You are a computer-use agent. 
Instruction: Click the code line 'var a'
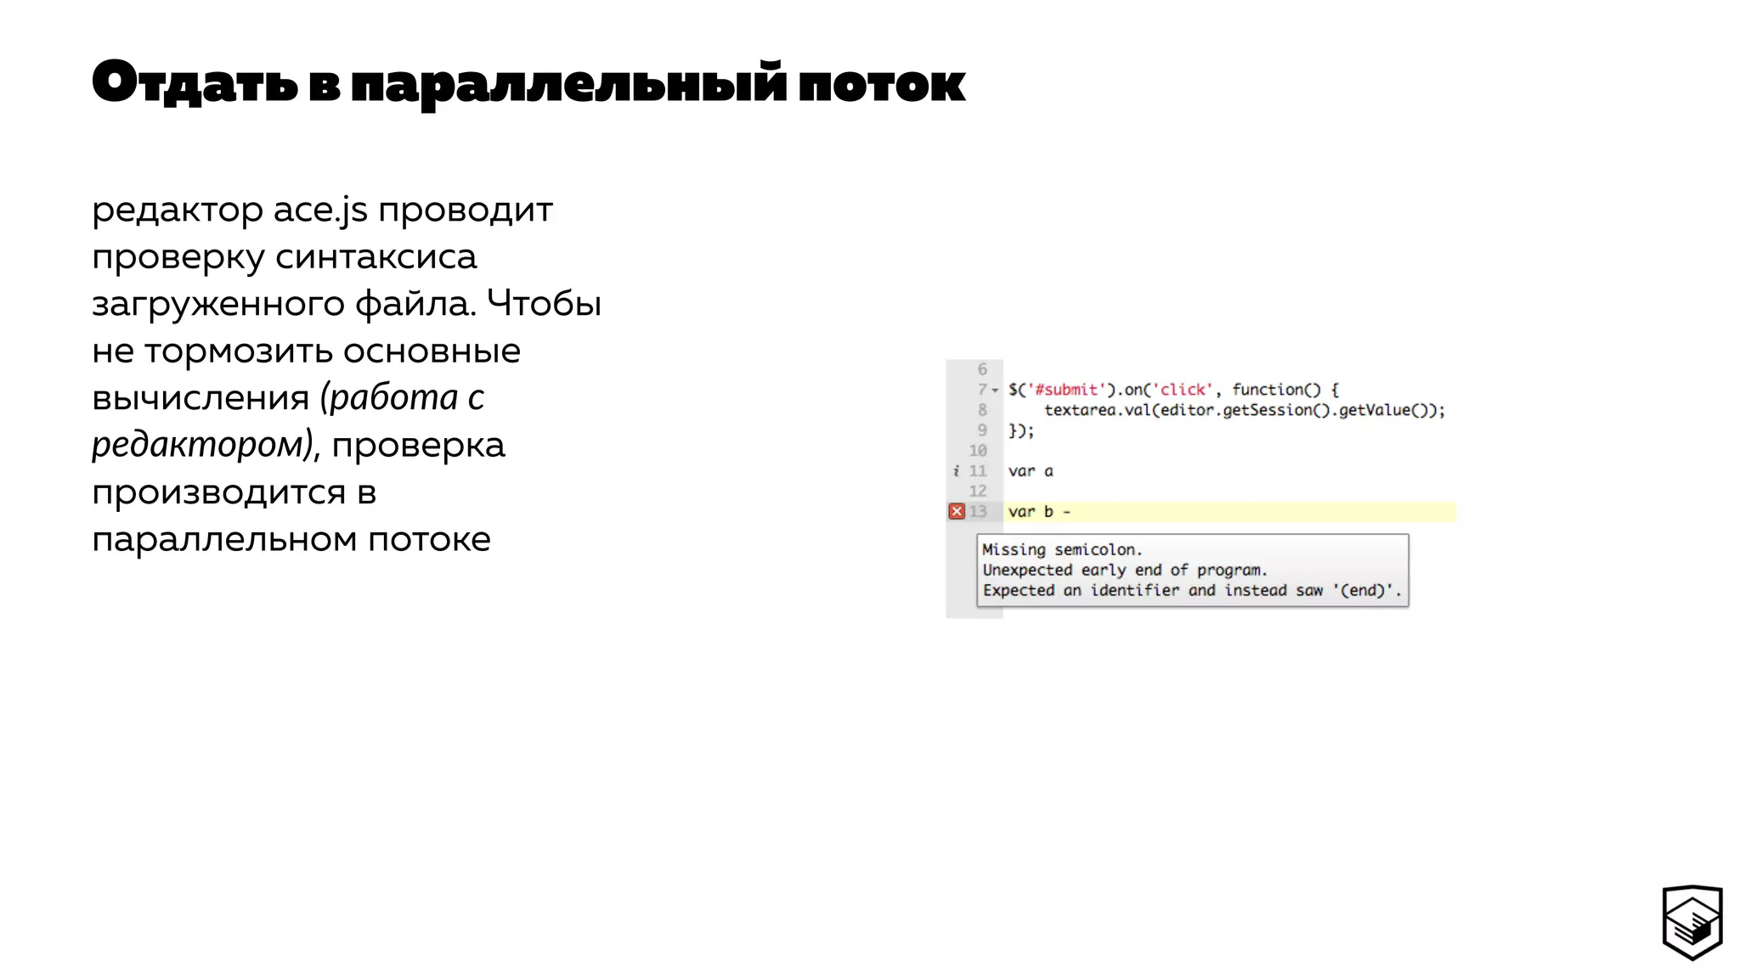coord(1031,471)
